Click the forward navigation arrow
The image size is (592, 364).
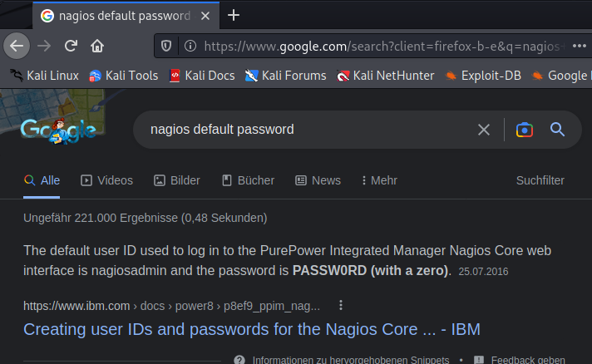[44, 46]
